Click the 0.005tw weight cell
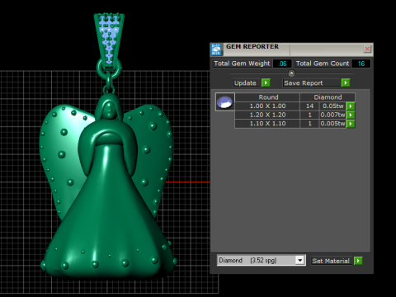The height and width of the screenshot is (297, 396). coord(332,124)
